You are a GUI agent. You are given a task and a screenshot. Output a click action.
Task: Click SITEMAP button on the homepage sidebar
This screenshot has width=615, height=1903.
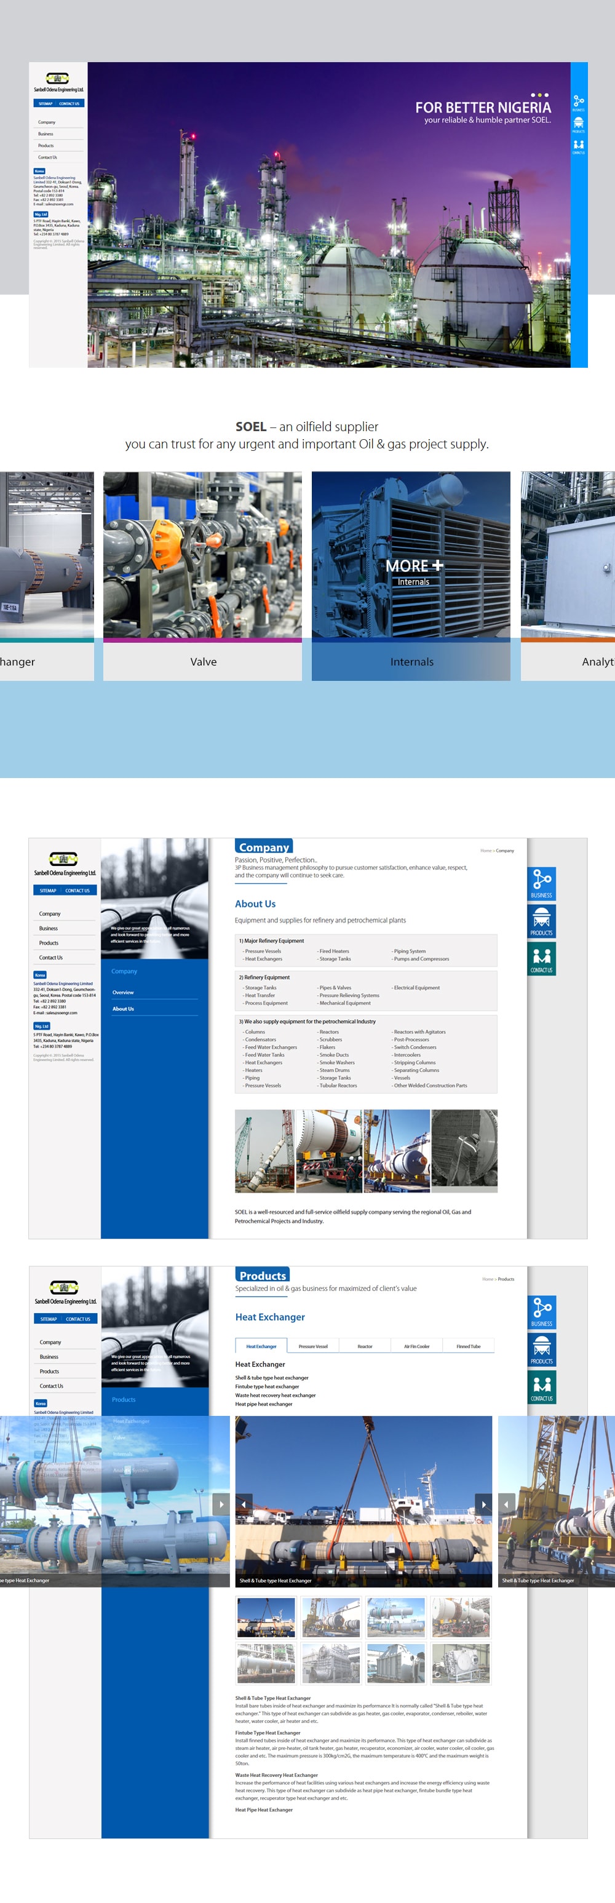(x=46, y=103)
